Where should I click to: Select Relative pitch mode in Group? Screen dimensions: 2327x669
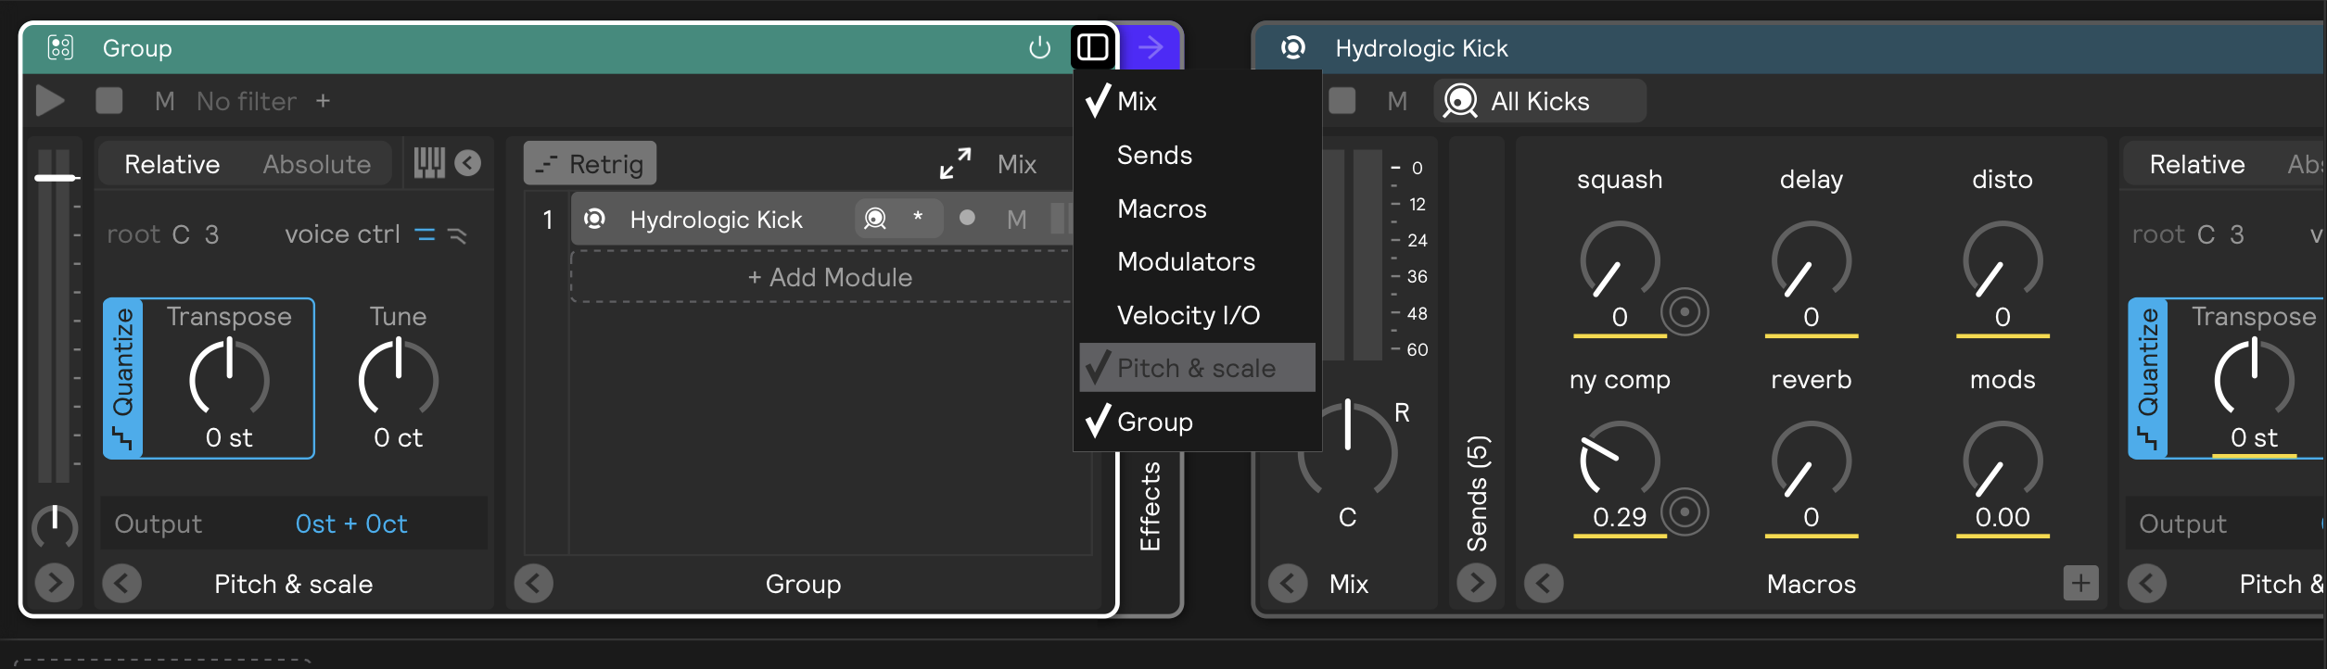click(x=172, y=164)
